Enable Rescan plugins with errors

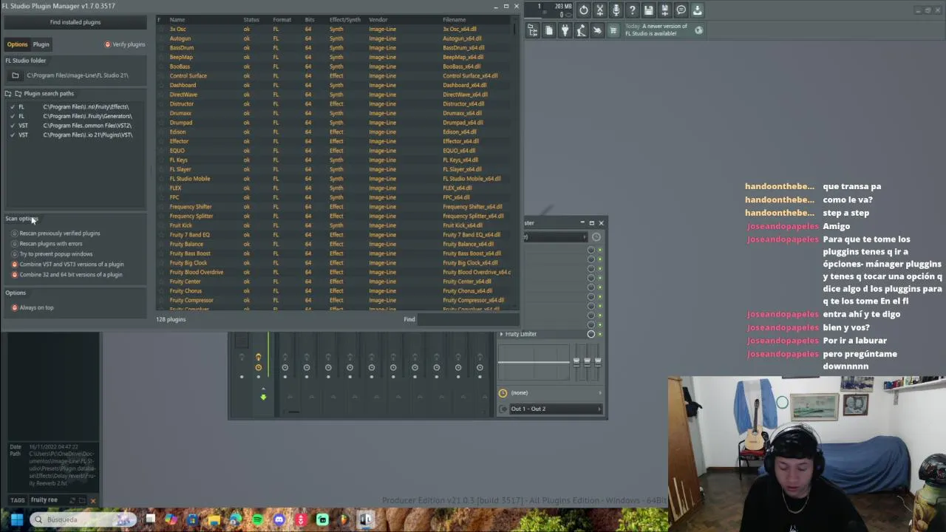[x=47, y=244]
